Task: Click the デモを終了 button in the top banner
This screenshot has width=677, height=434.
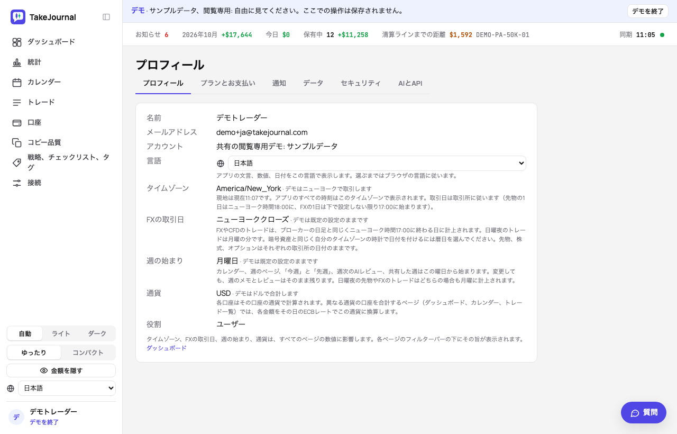Action: coord(648,11)
